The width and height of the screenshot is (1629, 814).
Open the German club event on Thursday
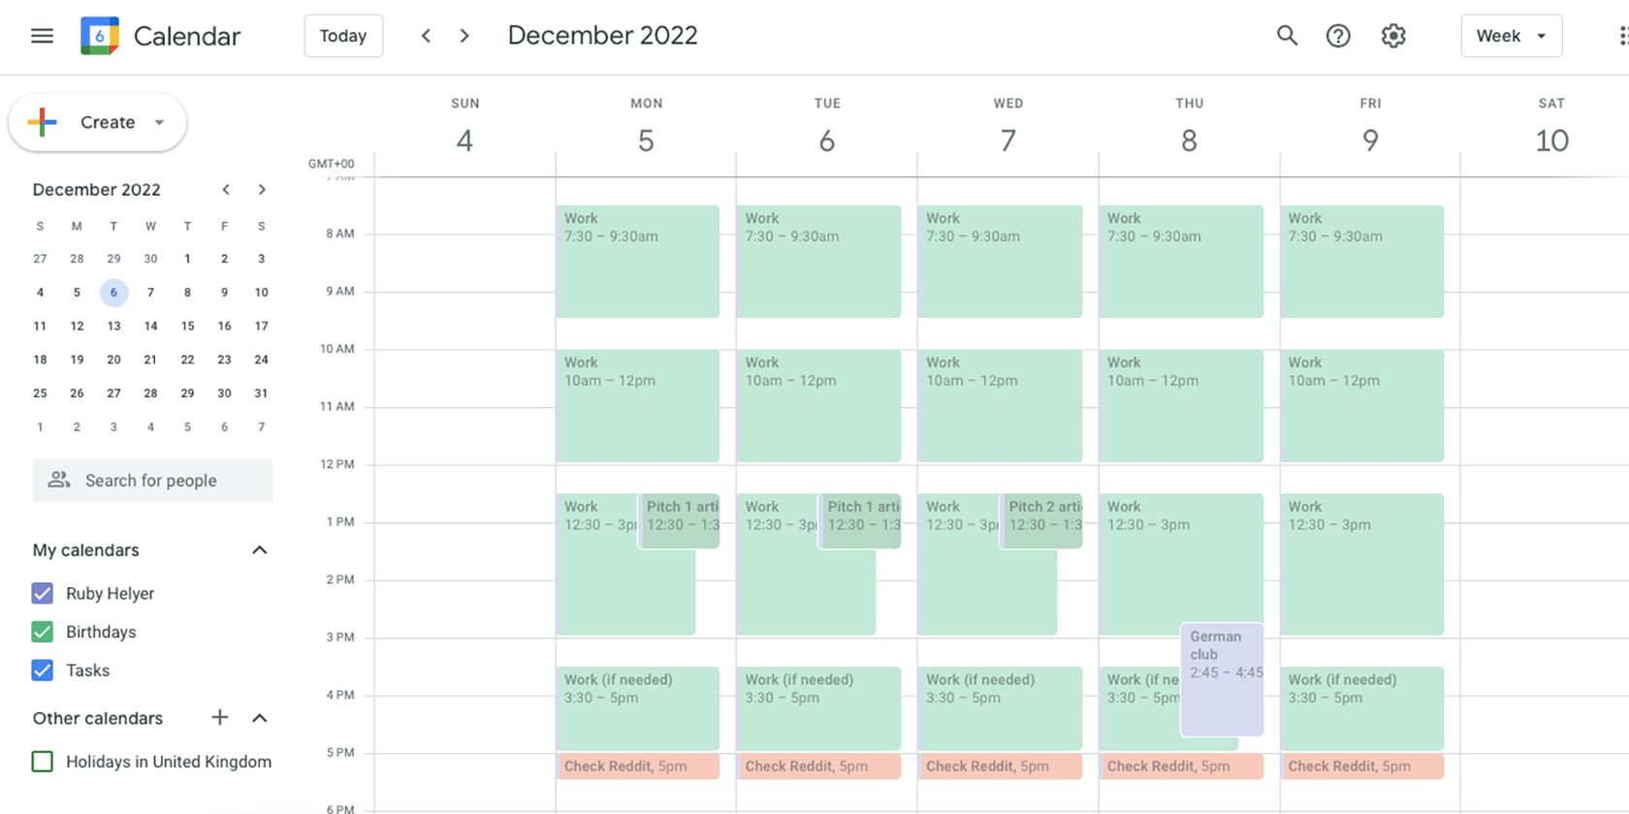pos(1223,678)
